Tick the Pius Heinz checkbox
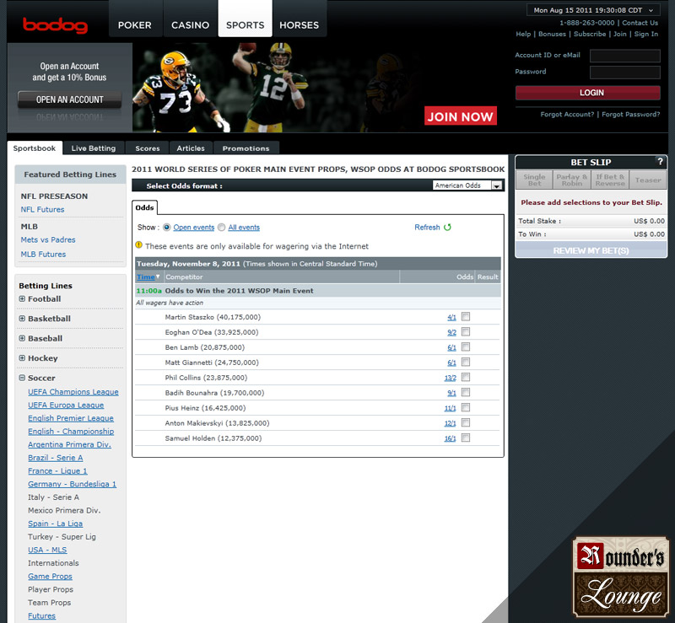The width and height of the screenshot is (675, 623). [x=466, y=407]
